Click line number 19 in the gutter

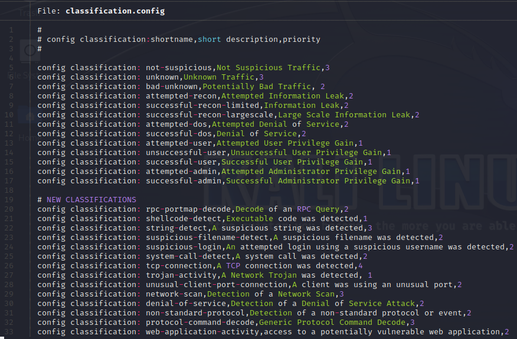tap(9, 200)
